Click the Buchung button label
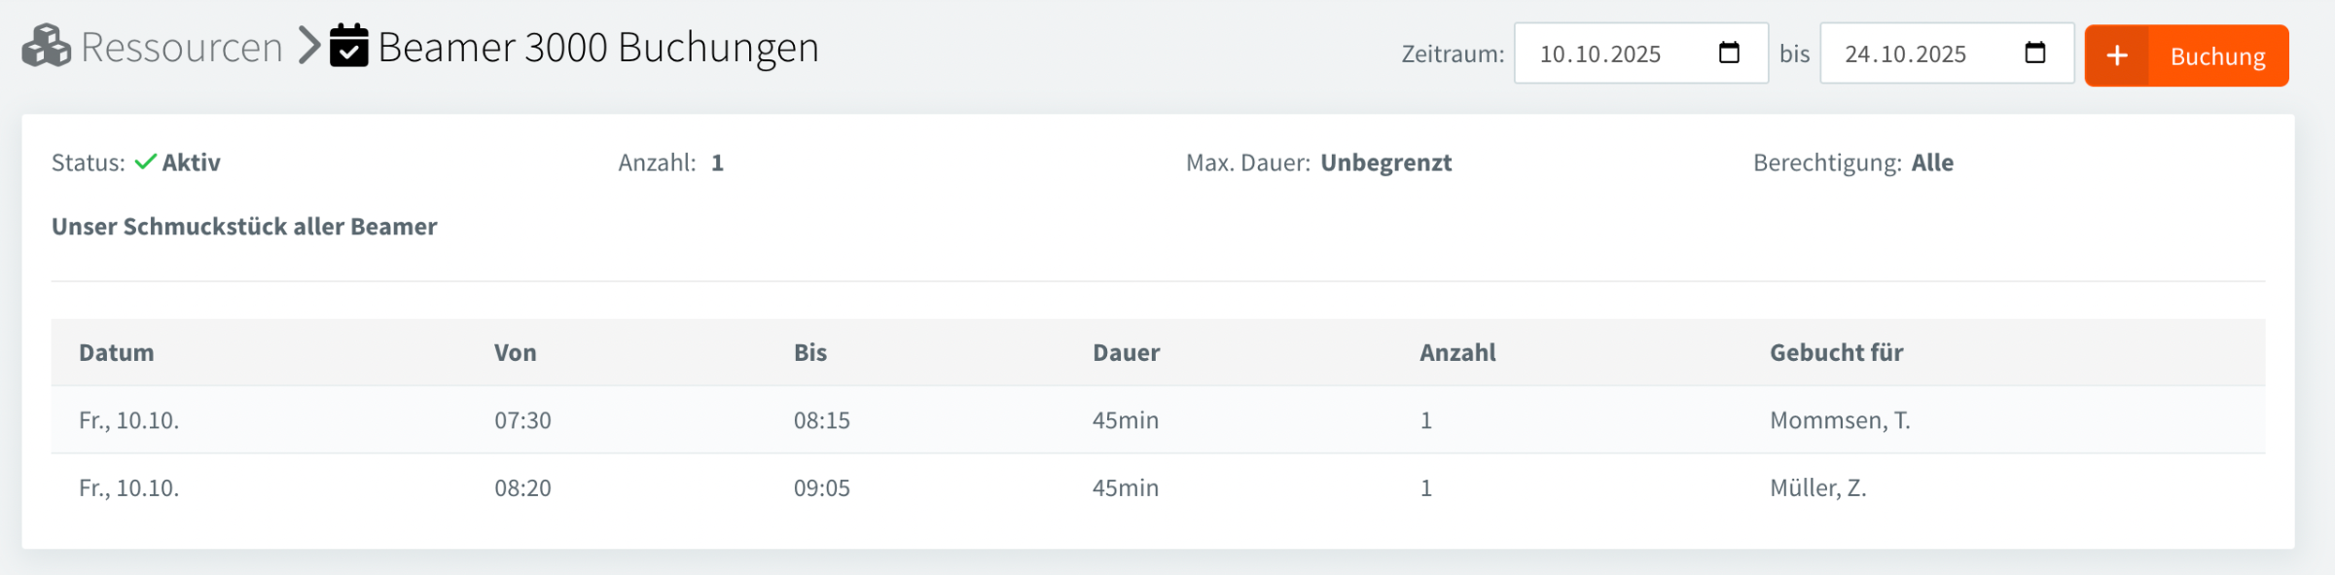 coord(2217,56)
